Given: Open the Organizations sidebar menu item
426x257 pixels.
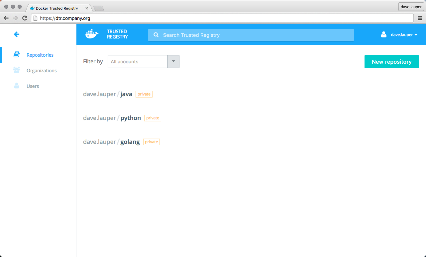Looking at the screenshot, I should click(x=42, y=70).
